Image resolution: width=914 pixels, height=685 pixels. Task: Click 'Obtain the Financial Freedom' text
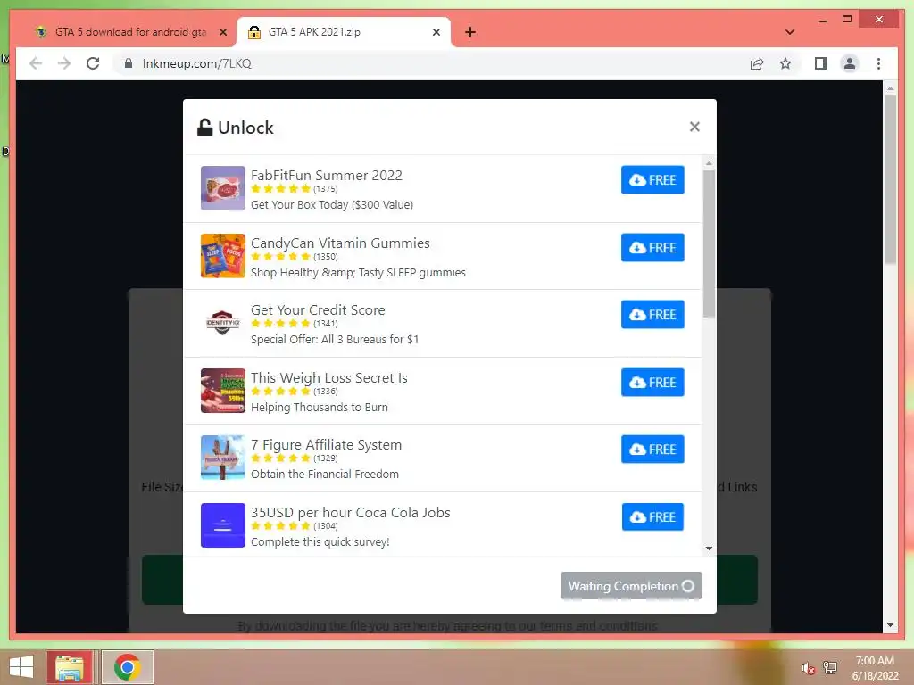(x=325, y=475)
